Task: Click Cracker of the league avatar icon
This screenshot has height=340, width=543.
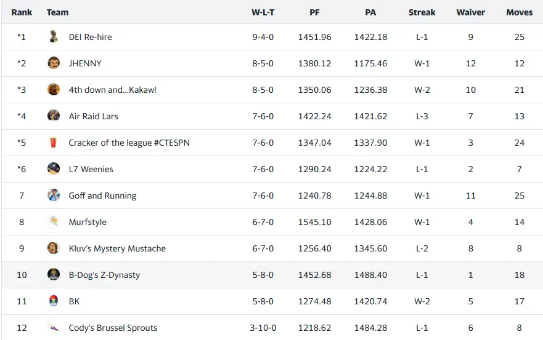Action: pos(54,143)
